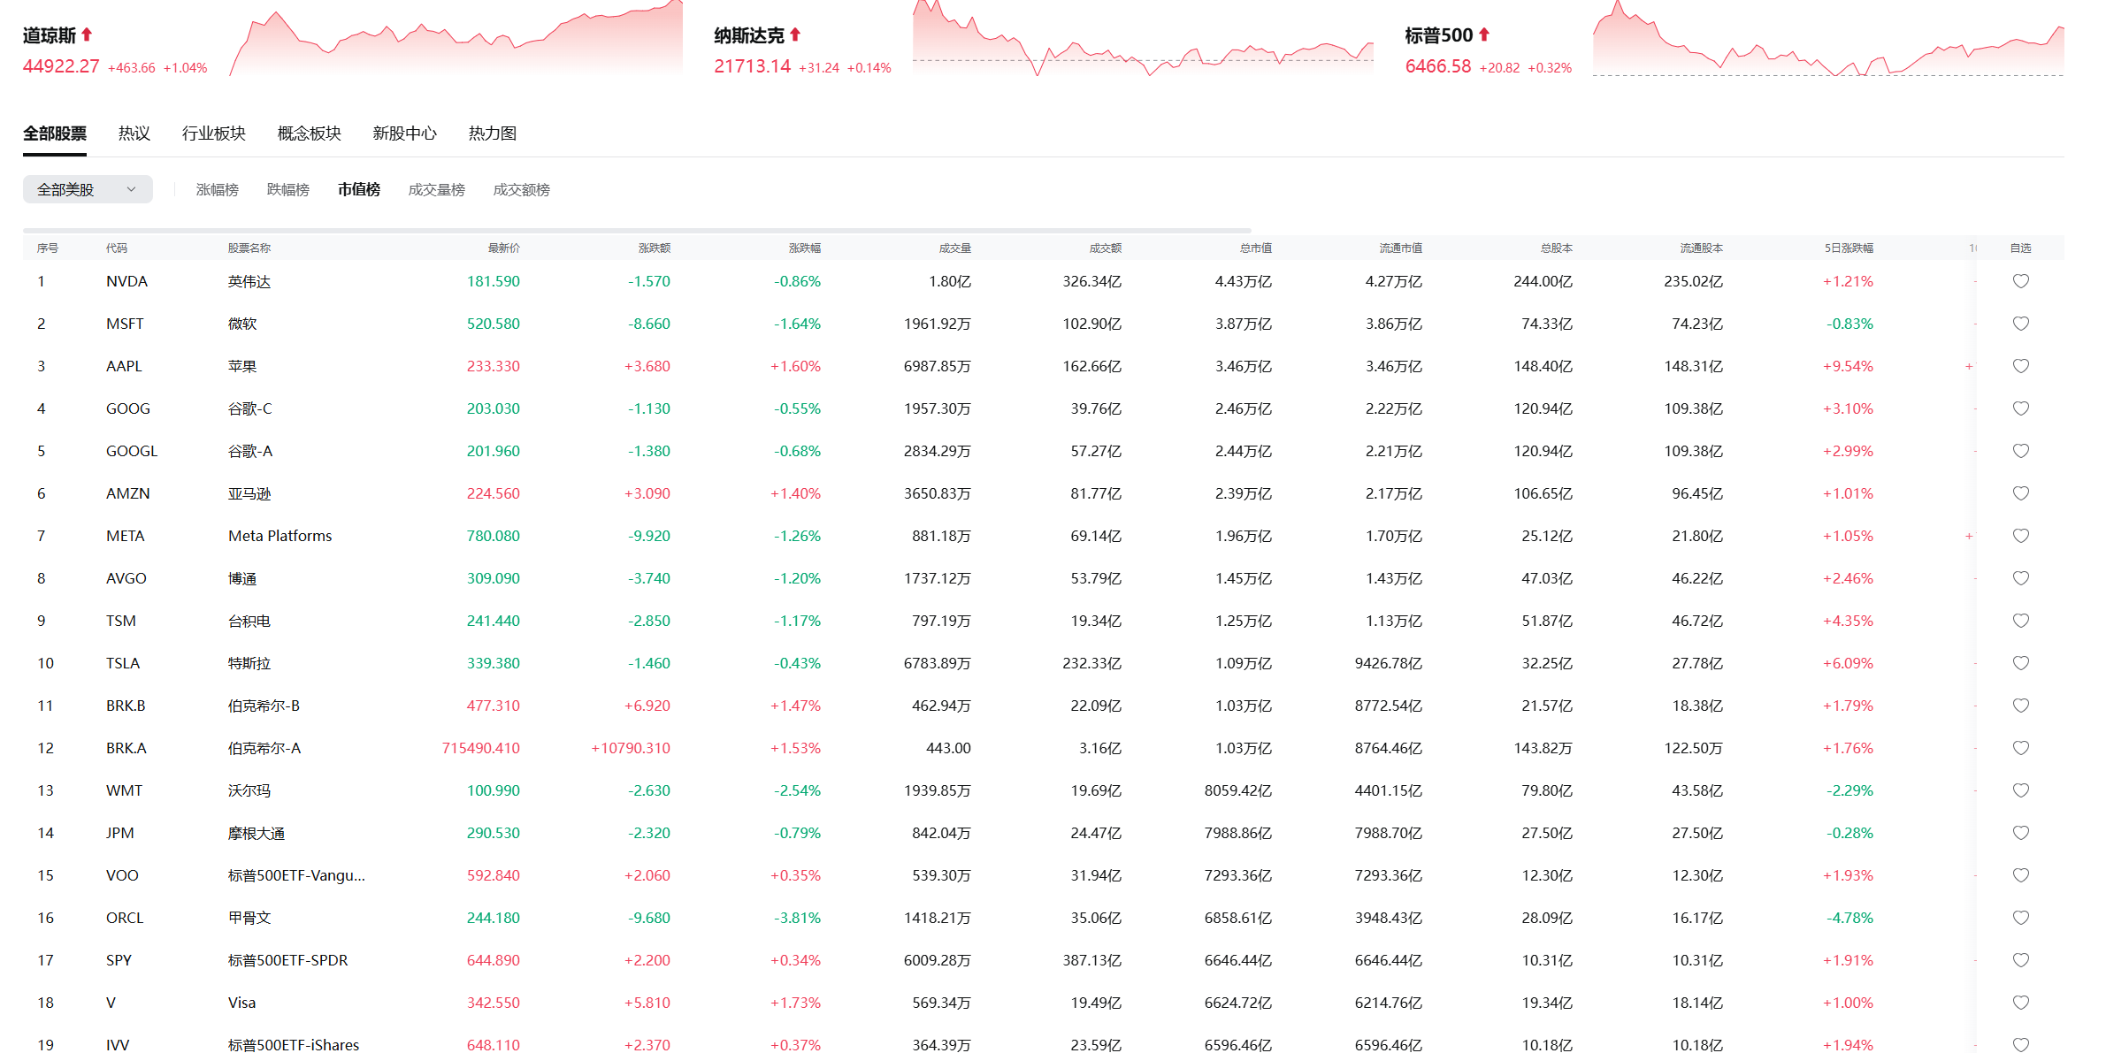Click 博通 stock name

tap(242, 578)
